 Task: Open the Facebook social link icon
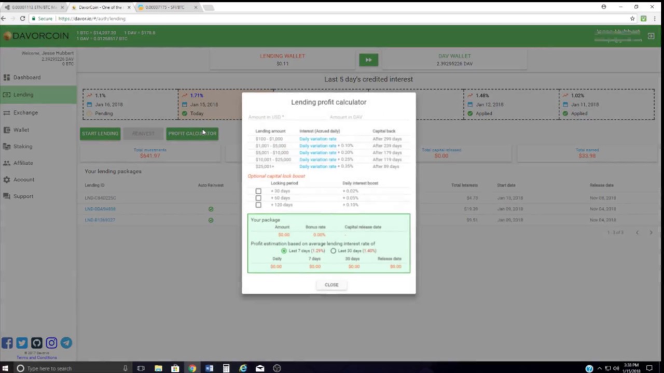coord(7,343)
